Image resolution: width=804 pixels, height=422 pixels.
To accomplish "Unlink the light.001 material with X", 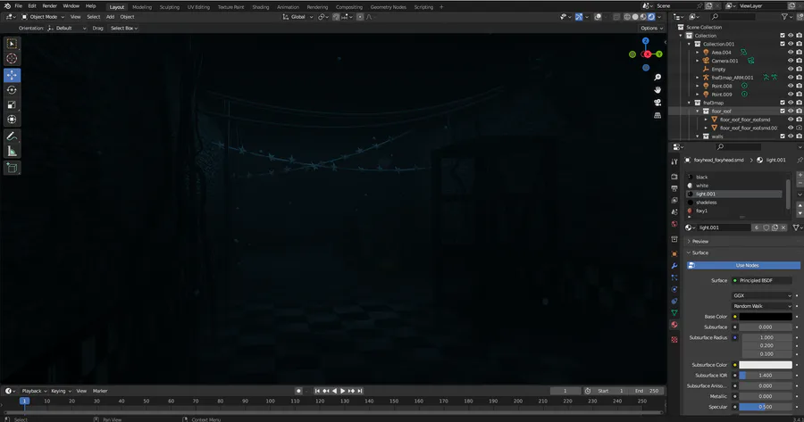I will pos(783,228).
